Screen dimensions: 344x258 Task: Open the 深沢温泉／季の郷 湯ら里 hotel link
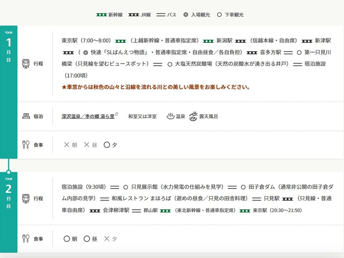[x=88, y=116]
